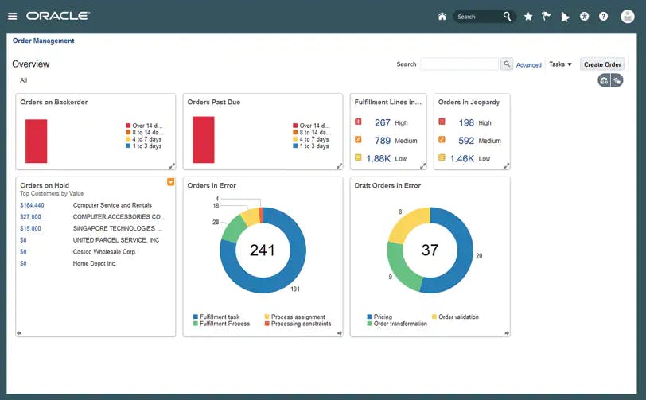Click the yellow segment in Draft Orders in Error donut

tap(406, 224)
